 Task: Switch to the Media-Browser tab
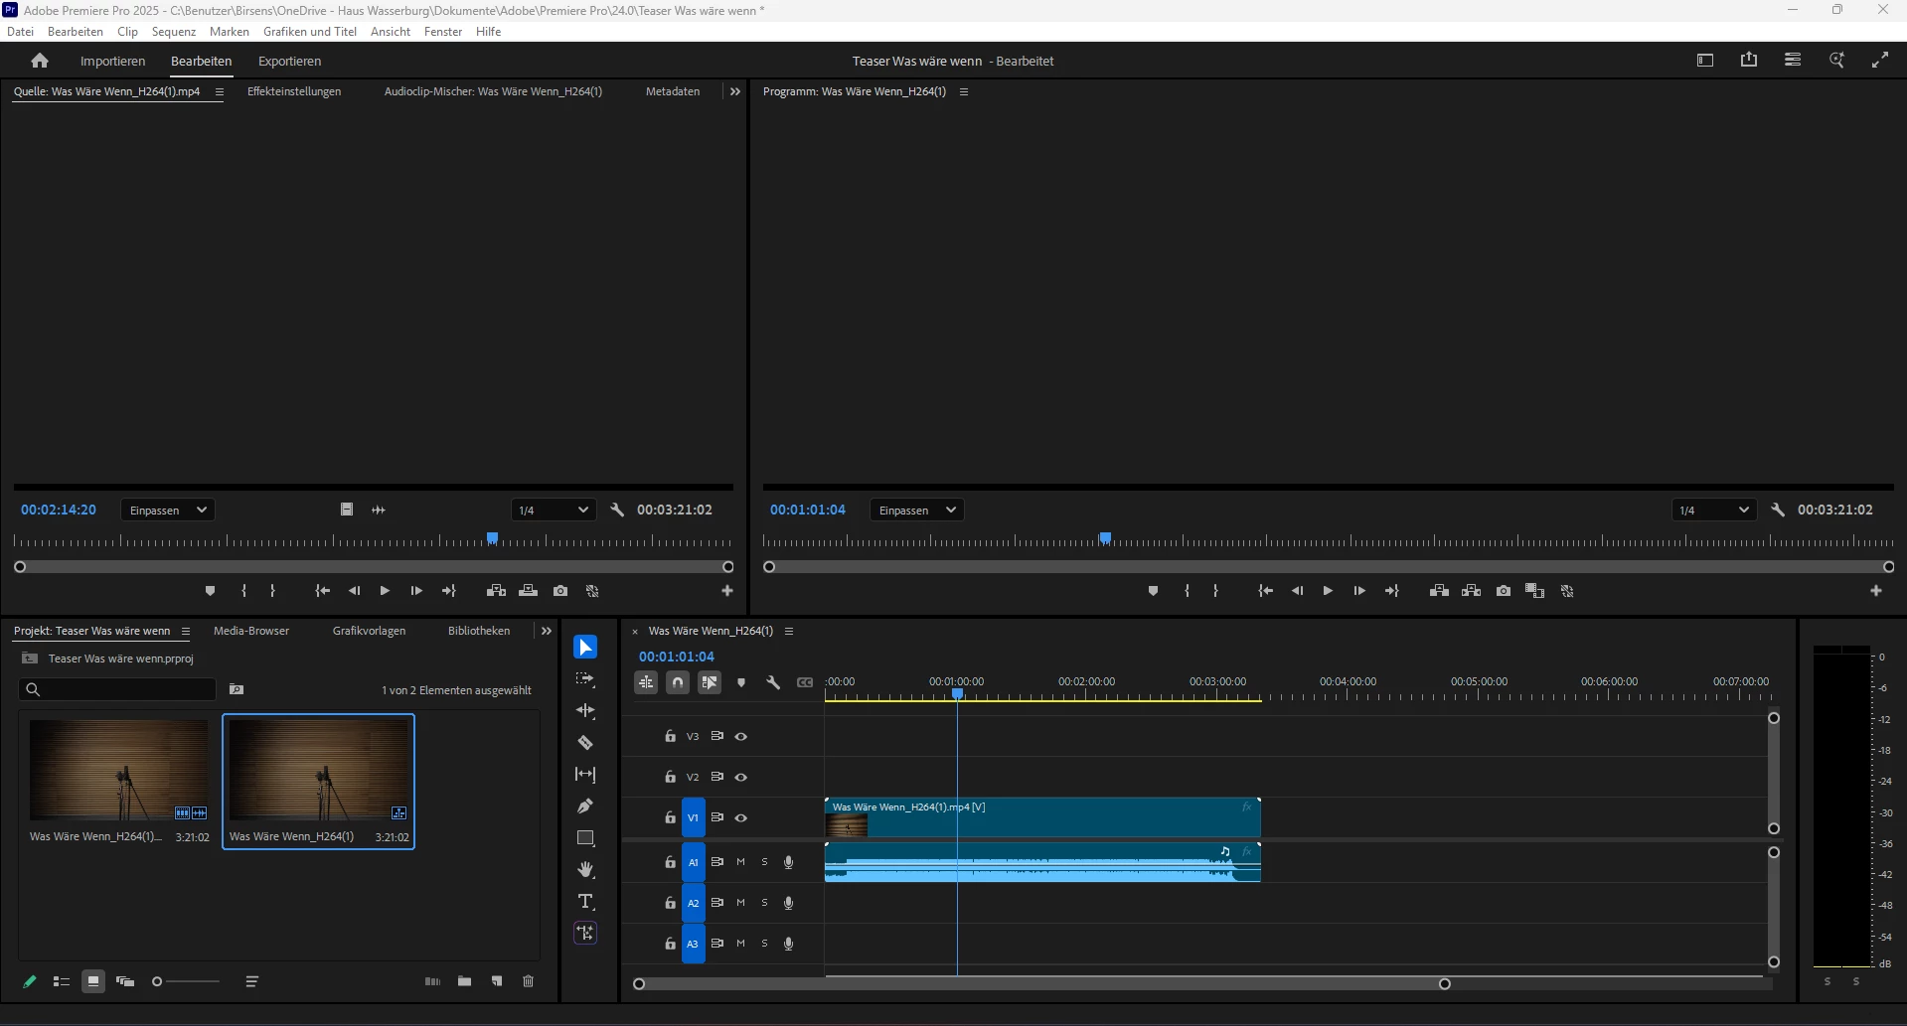pyautogui.click(x=251, y=631)
